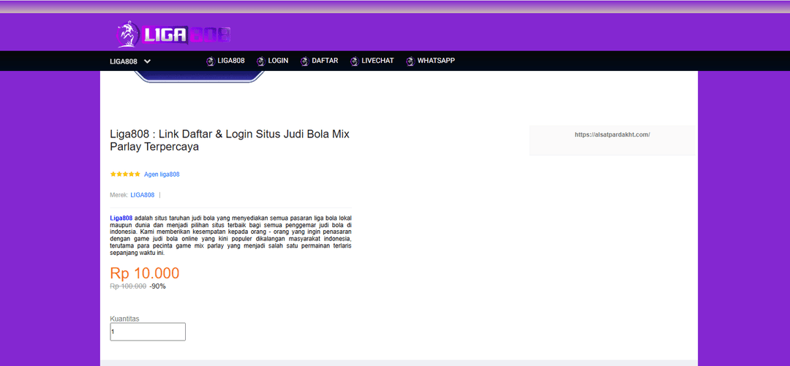790x366 pixels.
Task: Click the five-star rating
Action: [x=125, y=175]
